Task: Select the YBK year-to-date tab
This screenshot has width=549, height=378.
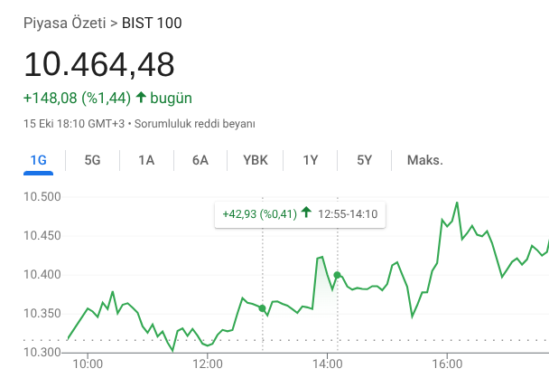Action: tap(256, 161)
